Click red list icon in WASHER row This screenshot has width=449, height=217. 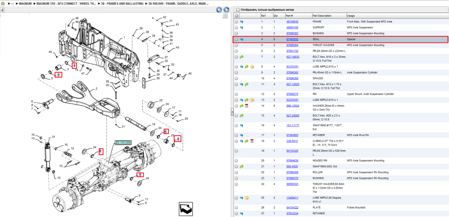(247, 106)
